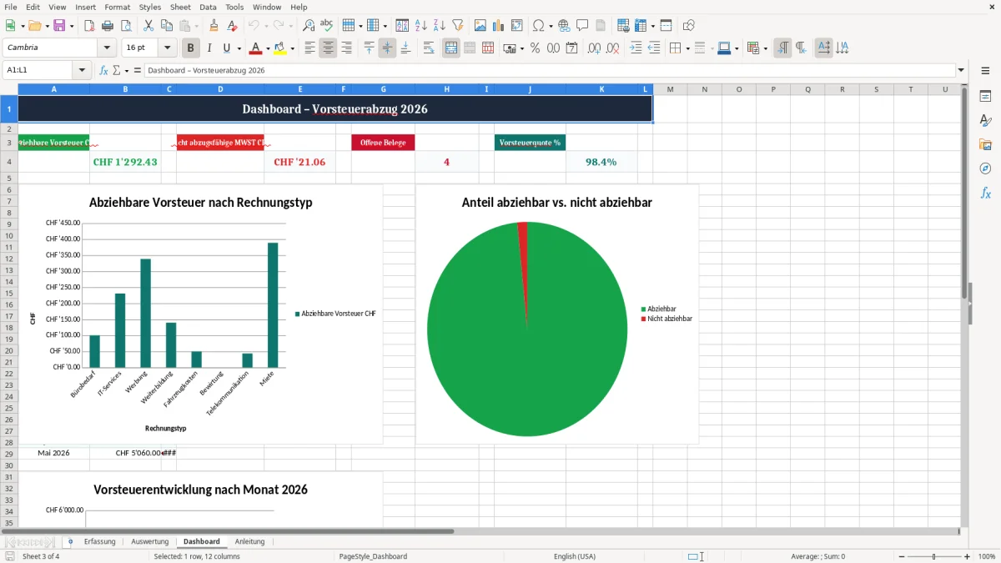Adjust the zoom slider handle
This screenshot has width=1001, height=563.
point(934,556)
